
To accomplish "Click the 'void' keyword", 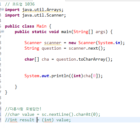I will point(54,32).
